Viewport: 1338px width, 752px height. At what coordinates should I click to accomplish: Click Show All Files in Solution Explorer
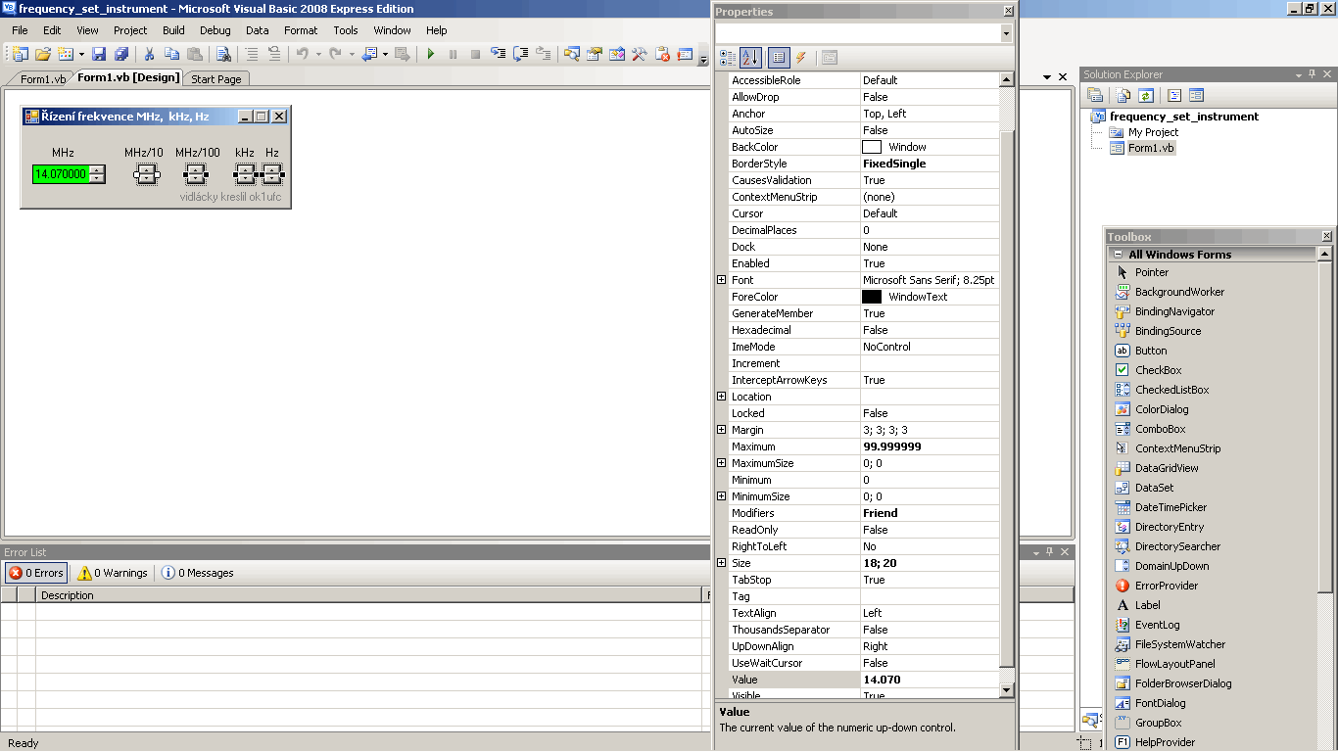(1123, 95)
